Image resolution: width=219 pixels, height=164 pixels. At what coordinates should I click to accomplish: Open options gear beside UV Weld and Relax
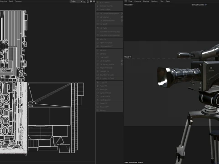tap(122, 20)
